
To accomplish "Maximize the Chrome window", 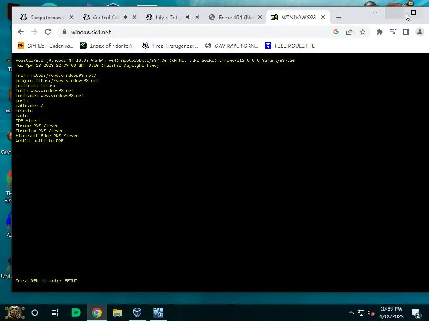I will pyautogui.click(x=413, y=13).
